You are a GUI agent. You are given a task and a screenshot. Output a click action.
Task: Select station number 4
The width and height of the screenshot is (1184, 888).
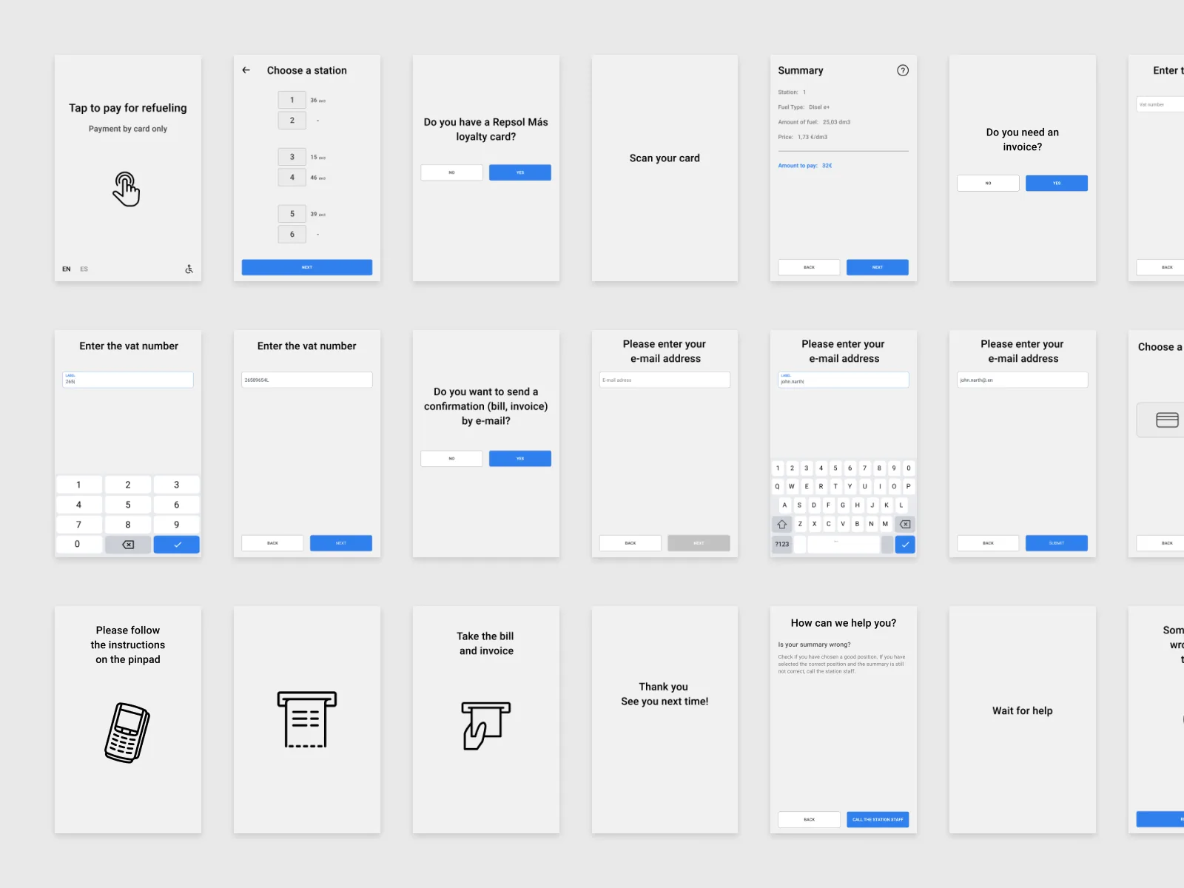click(x=292, y=178)
